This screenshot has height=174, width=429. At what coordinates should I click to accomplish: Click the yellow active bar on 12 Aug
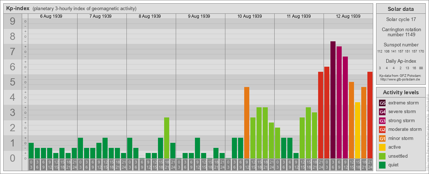coord(357,130)
